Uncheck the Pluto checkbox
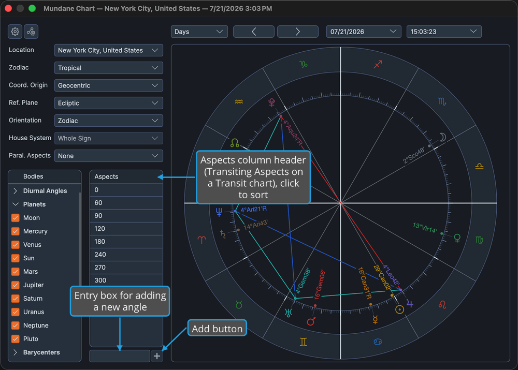The height and width of the screenshot is (370, 518). [x=15, y=339]
